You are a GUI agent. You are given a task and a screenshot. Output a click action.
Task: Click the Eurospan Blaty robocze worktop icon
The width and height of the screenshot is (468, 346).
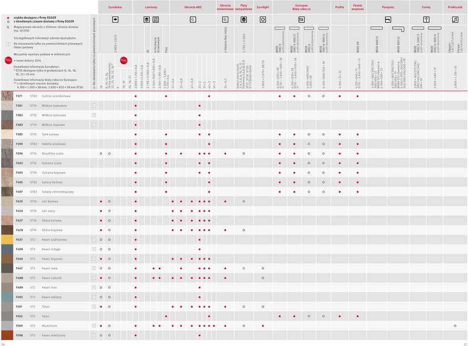click(301, 20)
